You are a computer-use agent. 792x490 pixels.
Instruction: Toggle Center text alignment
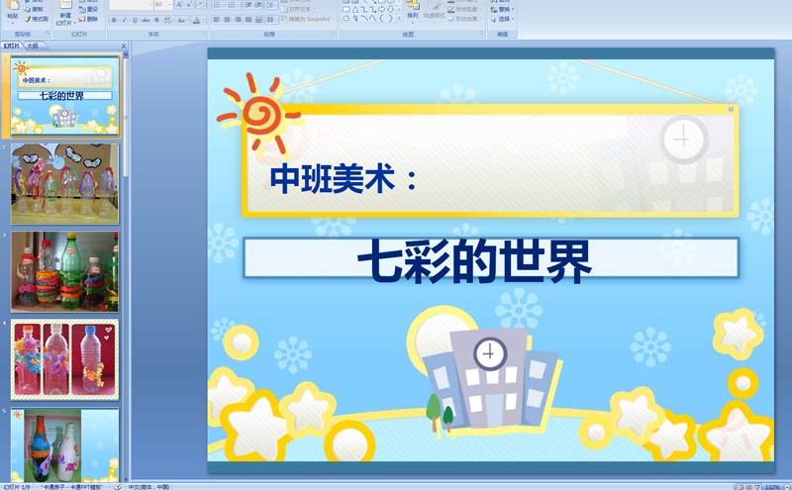coord(227,19)
